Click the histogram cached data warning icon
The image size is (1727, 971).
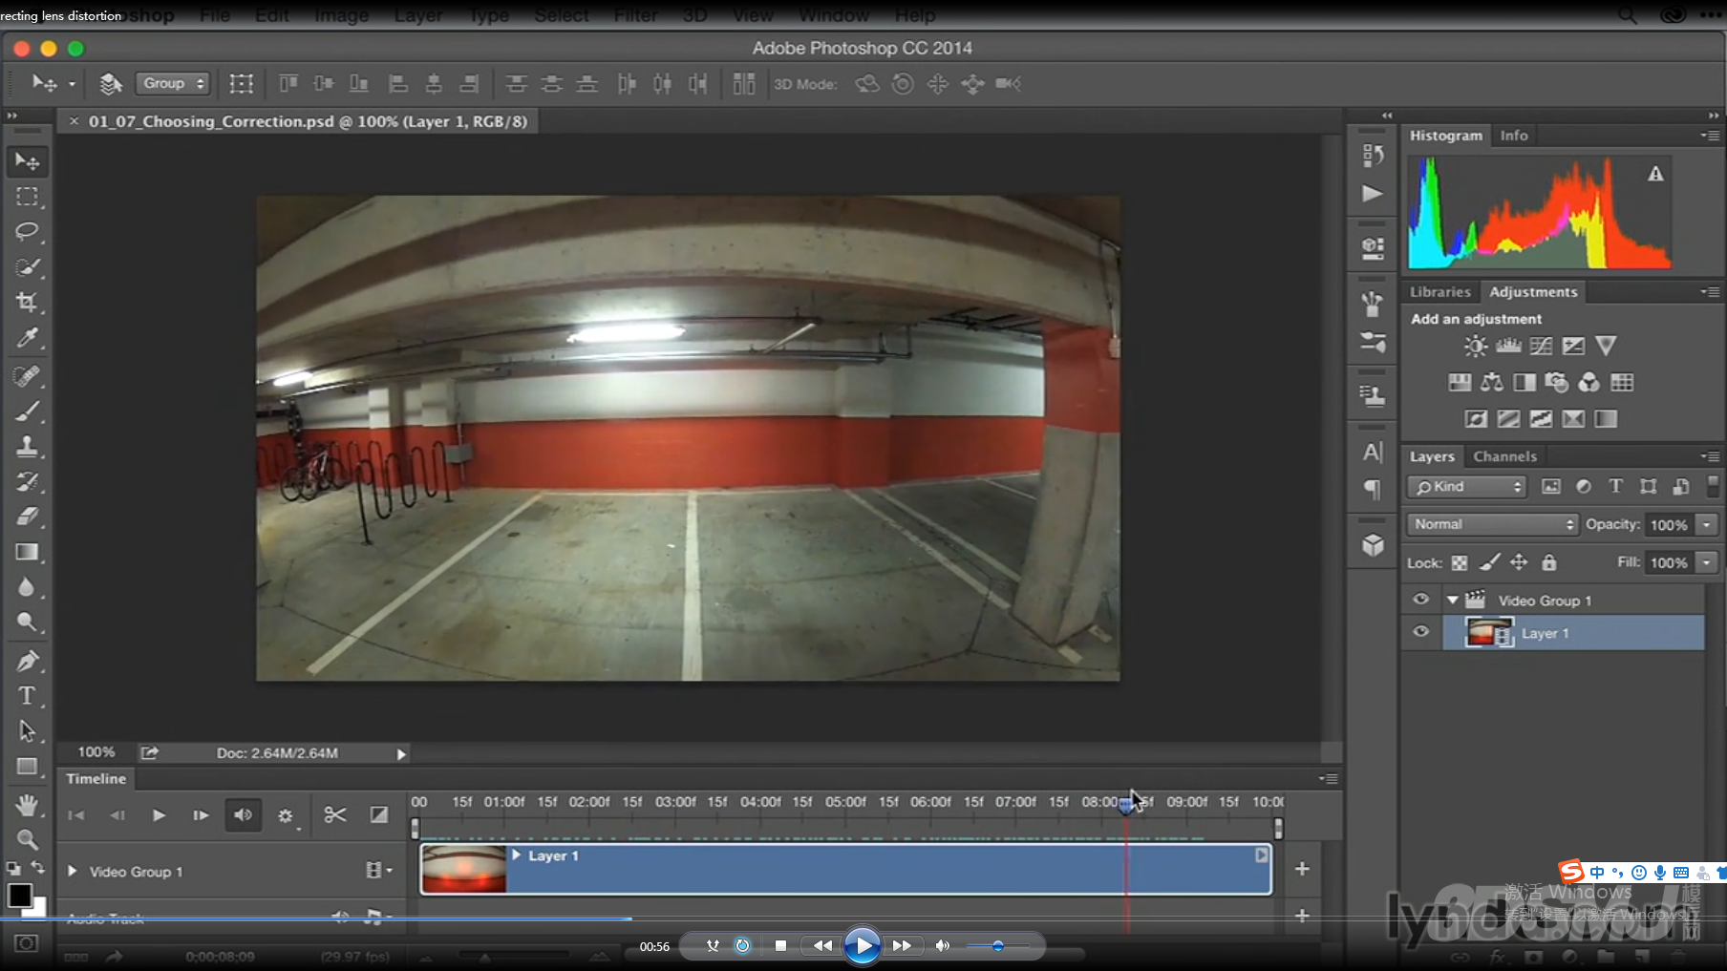[x=1655, y=174]
